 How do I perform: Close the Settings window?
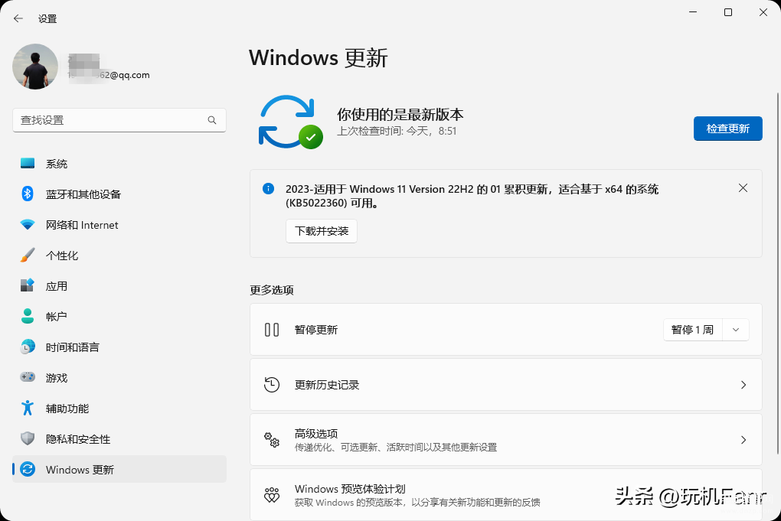tap(763, 12)
